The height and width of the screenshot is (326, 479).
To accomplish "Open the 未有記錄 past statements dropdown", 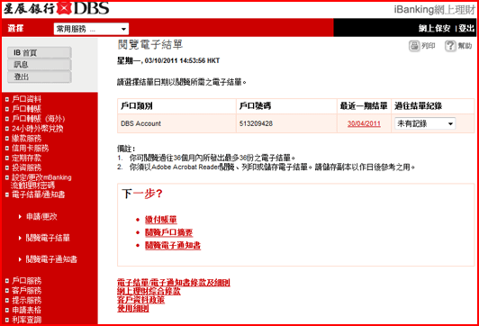I will (425, 123).
